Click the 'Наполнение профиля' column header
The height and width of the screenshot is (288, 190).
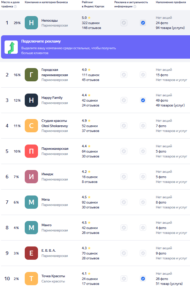point(171,2)
